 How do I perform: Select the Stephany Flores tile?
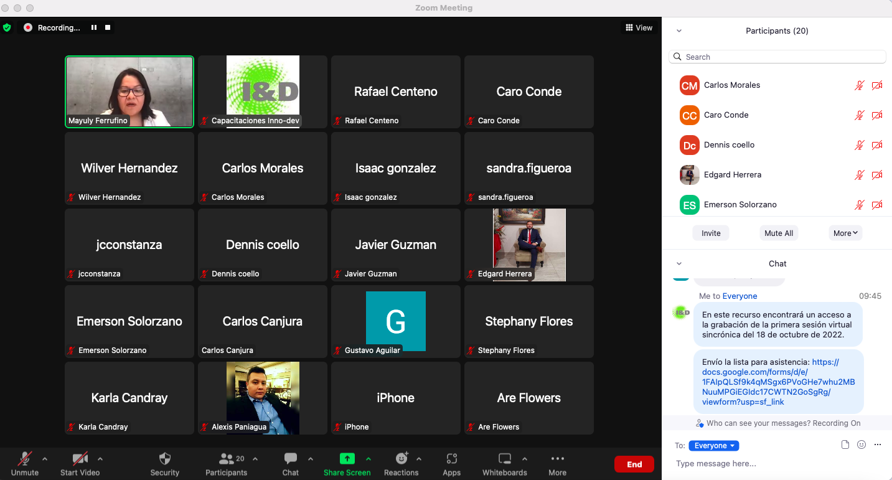[x=529, y=321]
